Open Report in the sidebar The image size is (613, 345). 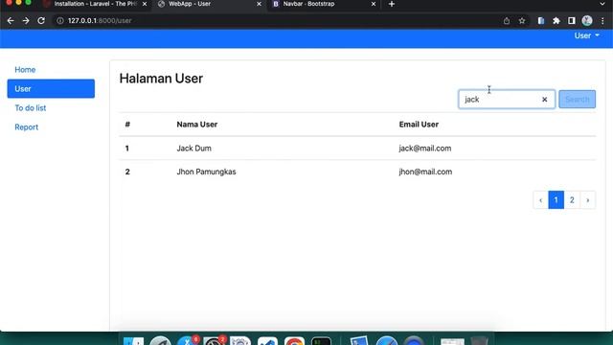point(27,127)
